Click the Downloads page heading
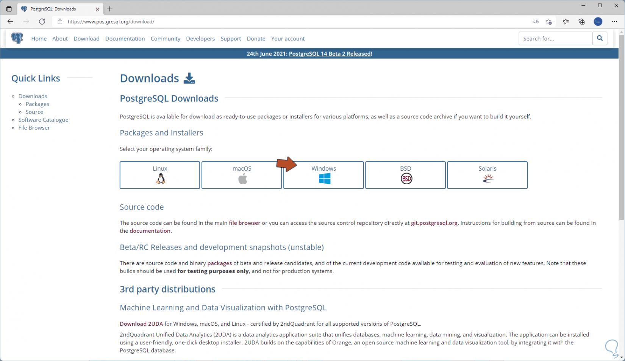The image size is (625, 361). click(x=149, y=78)
